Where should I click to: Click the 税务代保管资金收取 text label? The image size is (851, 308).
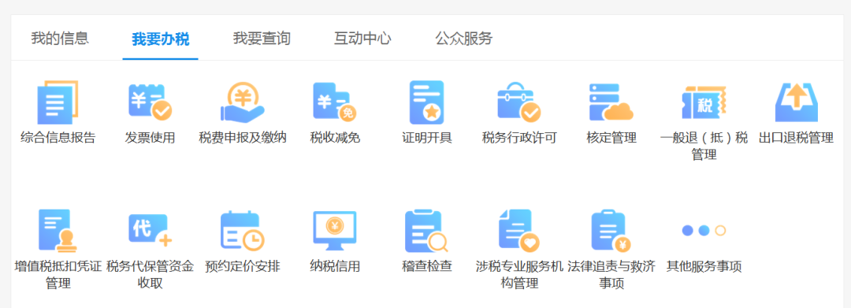(150, 274)
